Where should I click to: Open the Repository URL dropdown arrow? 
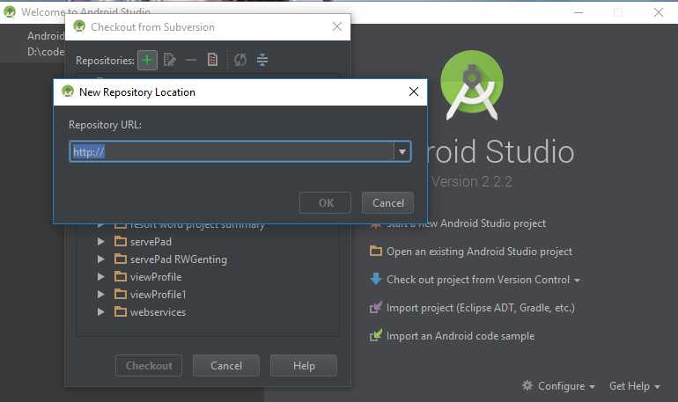click(x=402, y=151)
